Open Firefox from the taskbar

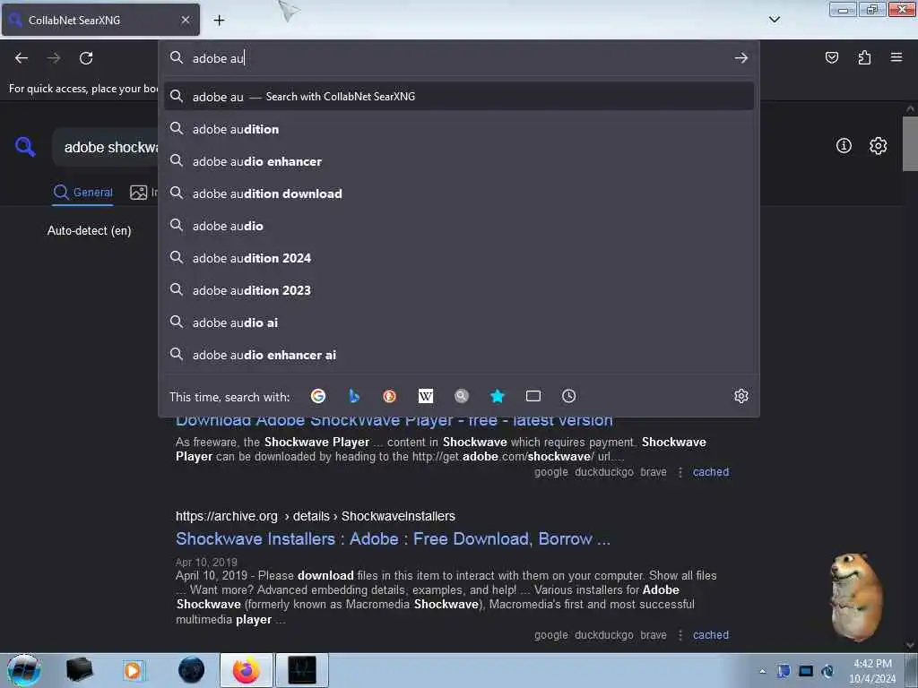pyautogui.click(x=247, y=670)
